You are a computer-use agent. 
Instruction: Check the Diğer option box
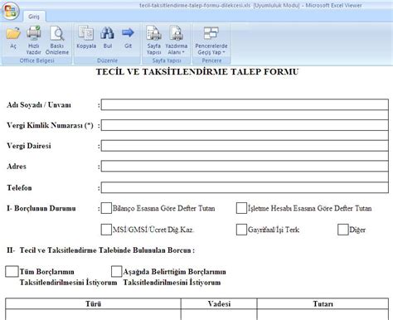tap(343, 230)
